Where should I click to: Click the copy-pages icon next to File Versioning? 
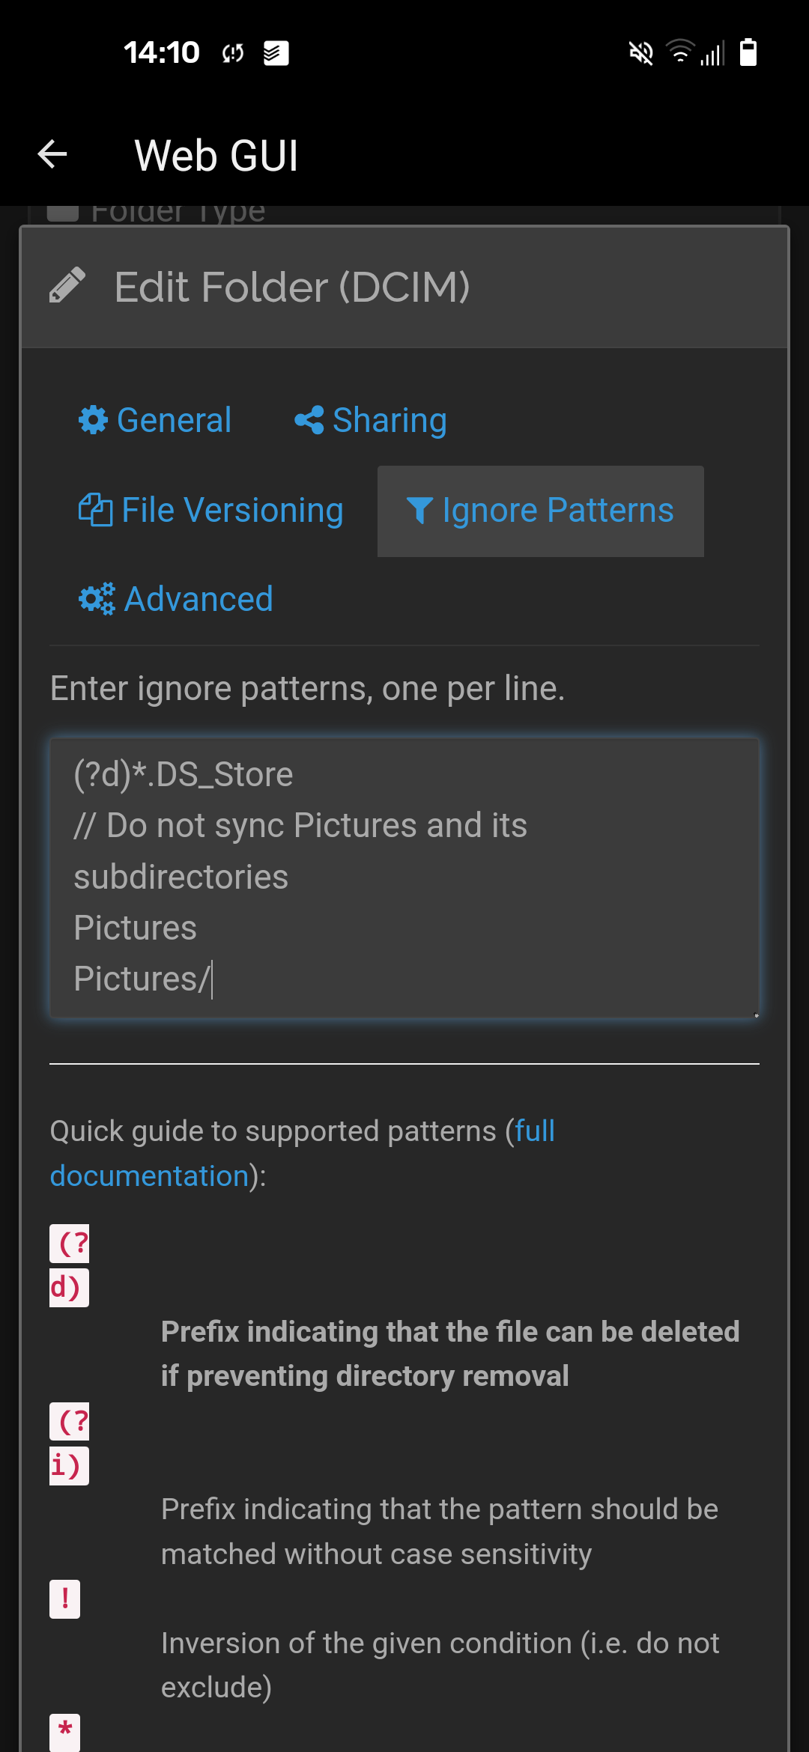95,510
